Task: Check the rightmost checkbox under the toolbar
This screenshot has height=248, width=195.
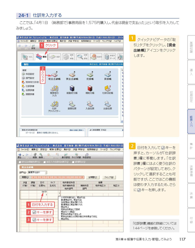Action: point(73,162)
